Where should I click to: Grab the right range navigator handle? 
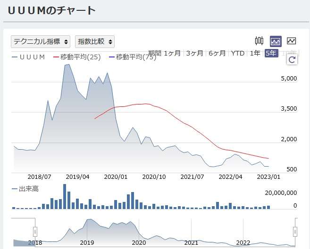click(x=295, y=232)
